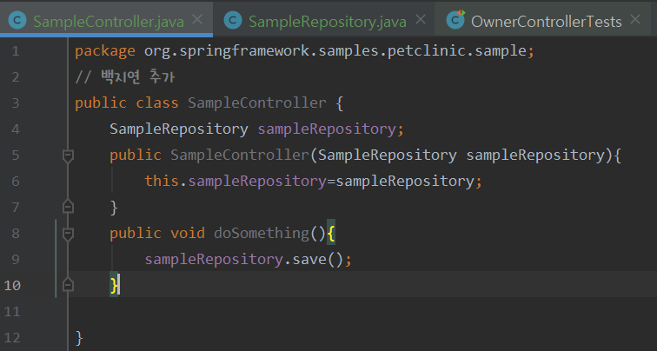Click the class icon on SampleRepository.java tab
The image size is (657, 351).
233,20
